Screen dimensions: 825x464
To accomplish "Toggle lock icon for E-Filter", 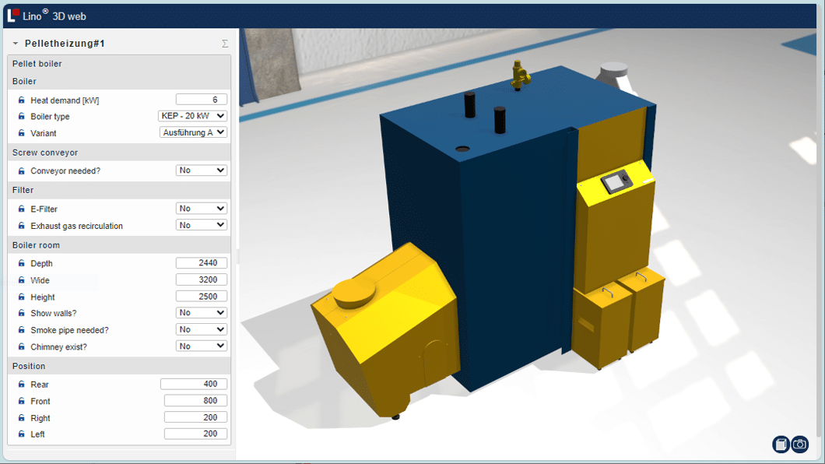I will (x=22, y=209).
